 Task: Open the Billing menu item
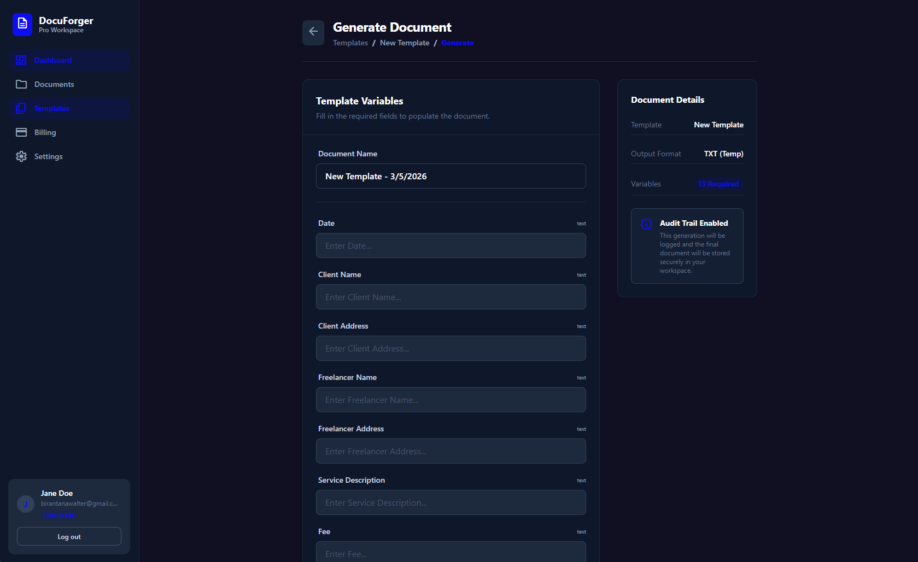[x=45, y=132]
